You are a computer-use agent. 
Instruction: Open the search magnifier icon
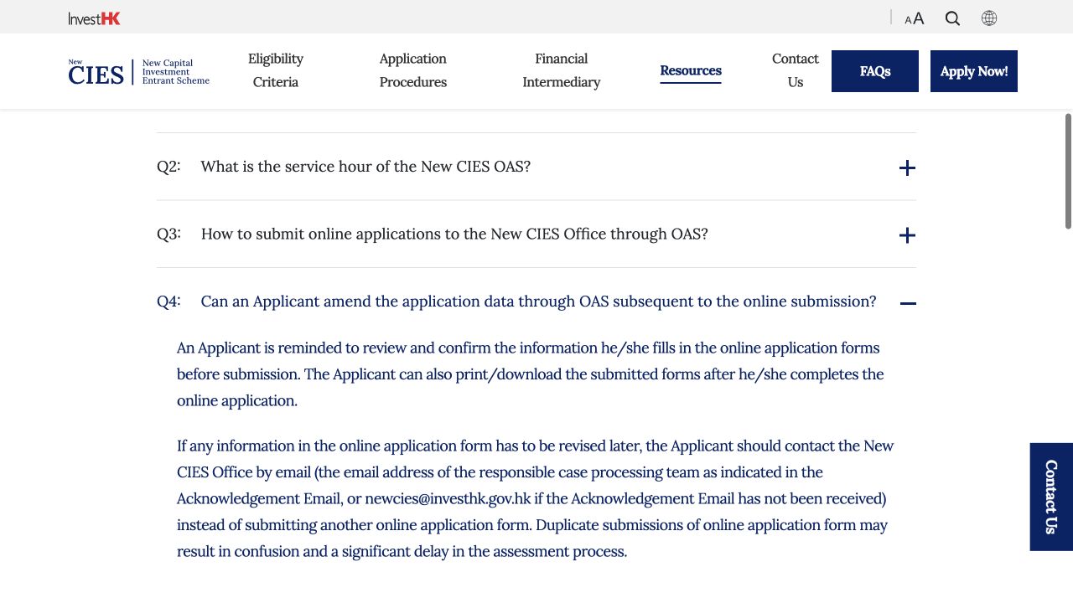[x=952, y=18]
